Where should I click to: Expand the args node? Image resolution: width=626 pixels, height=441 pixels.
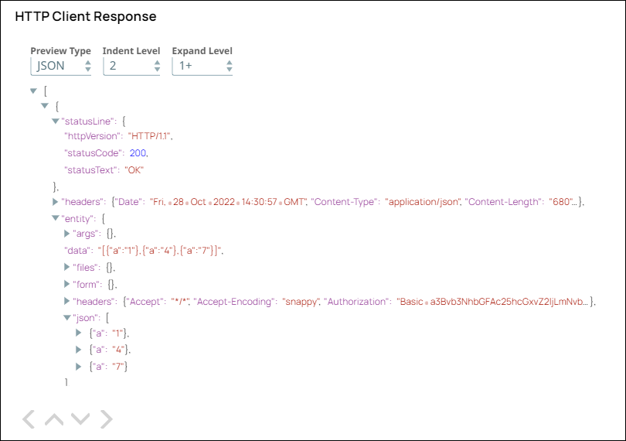[x=66, y=233]
